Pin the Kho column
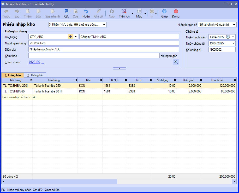Viewport: 239px width, 193px height. coord(101,80)
